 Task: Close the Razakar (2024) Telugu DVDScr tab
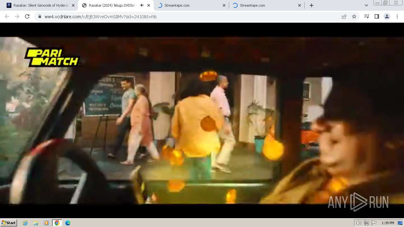pyautogui.click(x=149, y=5)
